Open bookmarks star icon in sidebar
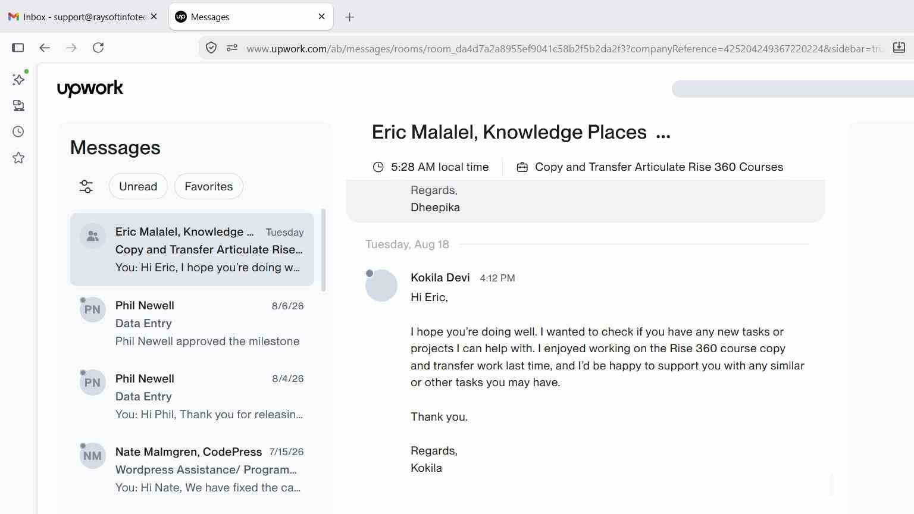 point(18,158)
